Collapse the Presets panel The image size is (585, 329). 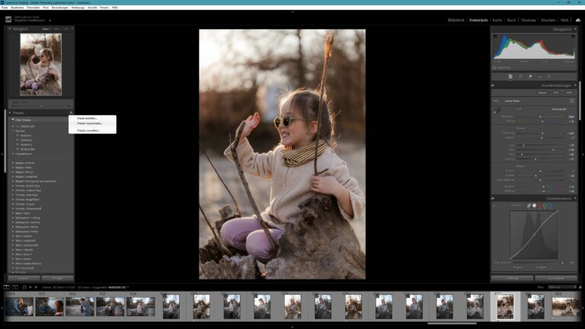tap(10, 113)
